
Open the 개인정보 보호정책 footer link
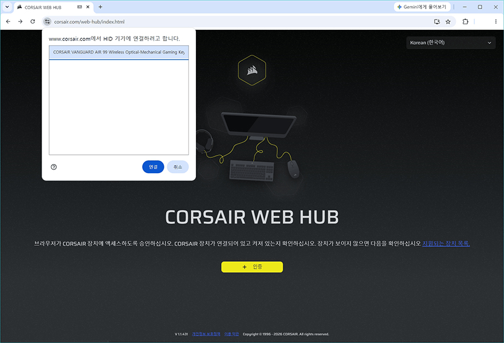pyautogui.click(x=206, y=334)
